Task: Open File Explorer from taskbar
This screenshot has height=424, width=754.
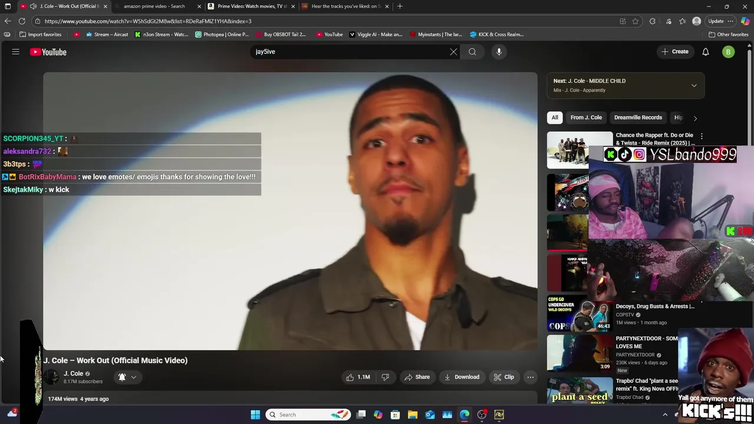Action: (413, 415)
